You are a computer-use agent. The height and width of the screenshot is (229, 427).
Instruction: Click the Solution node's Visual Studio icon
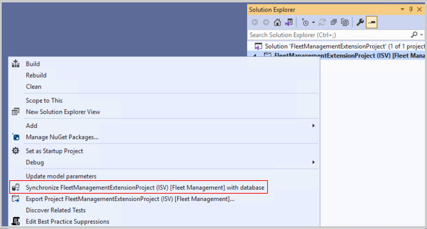coord(258,46)
